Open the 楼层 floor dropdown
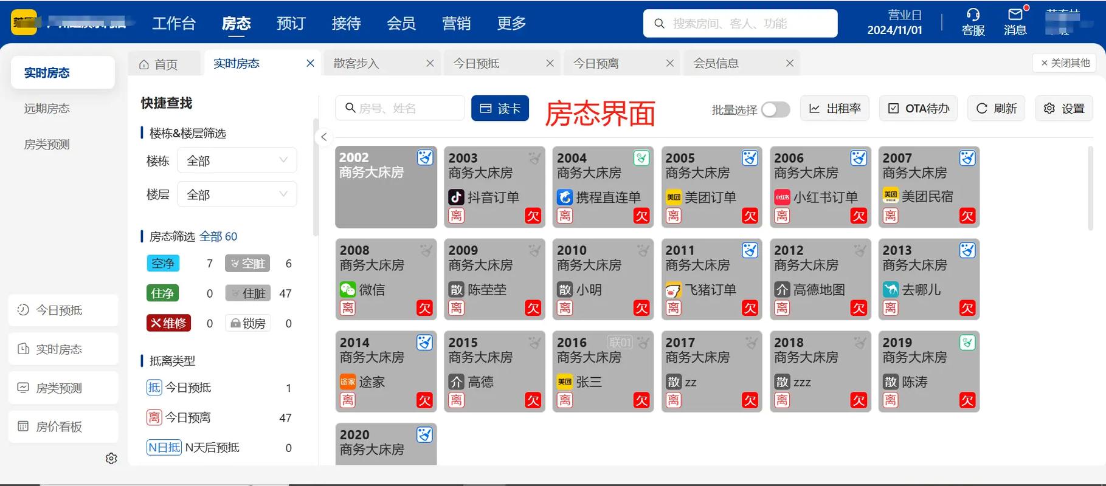 (x=237, y=194)
